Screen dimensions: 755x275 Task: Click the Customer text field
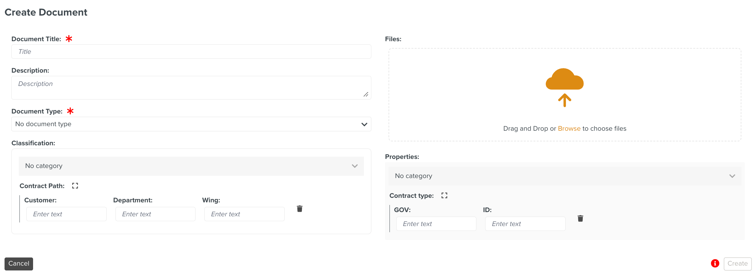click(66, 214)
